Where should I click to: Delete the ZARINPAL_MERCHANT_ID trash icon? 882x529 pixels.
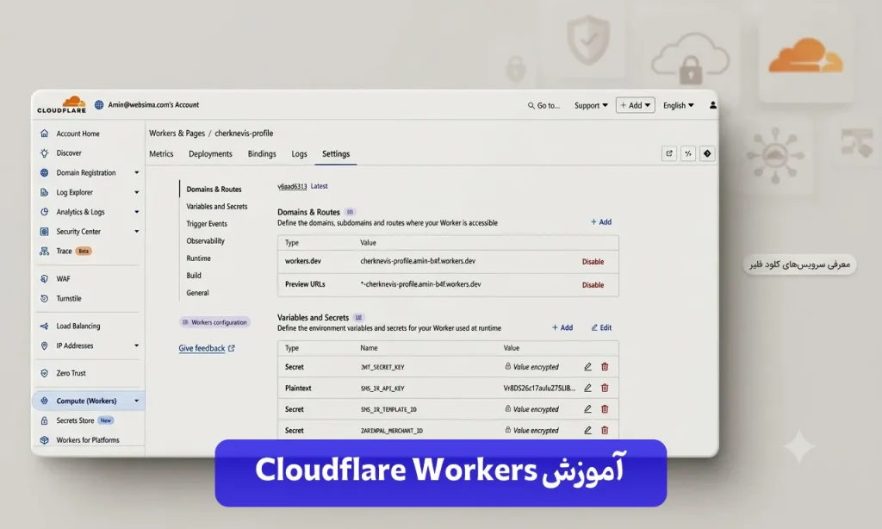coord(605,430)
